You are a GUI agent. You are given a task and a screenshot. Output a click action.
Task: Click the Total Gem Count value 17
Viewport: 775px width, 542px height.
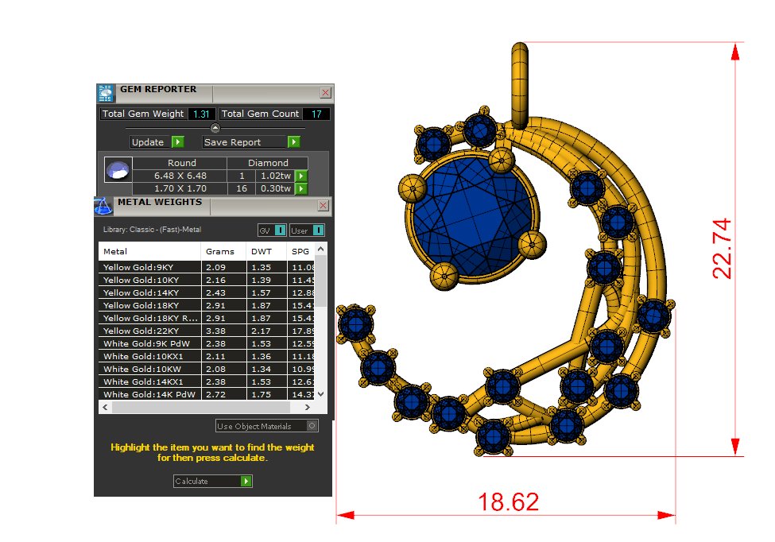[316, 114]
